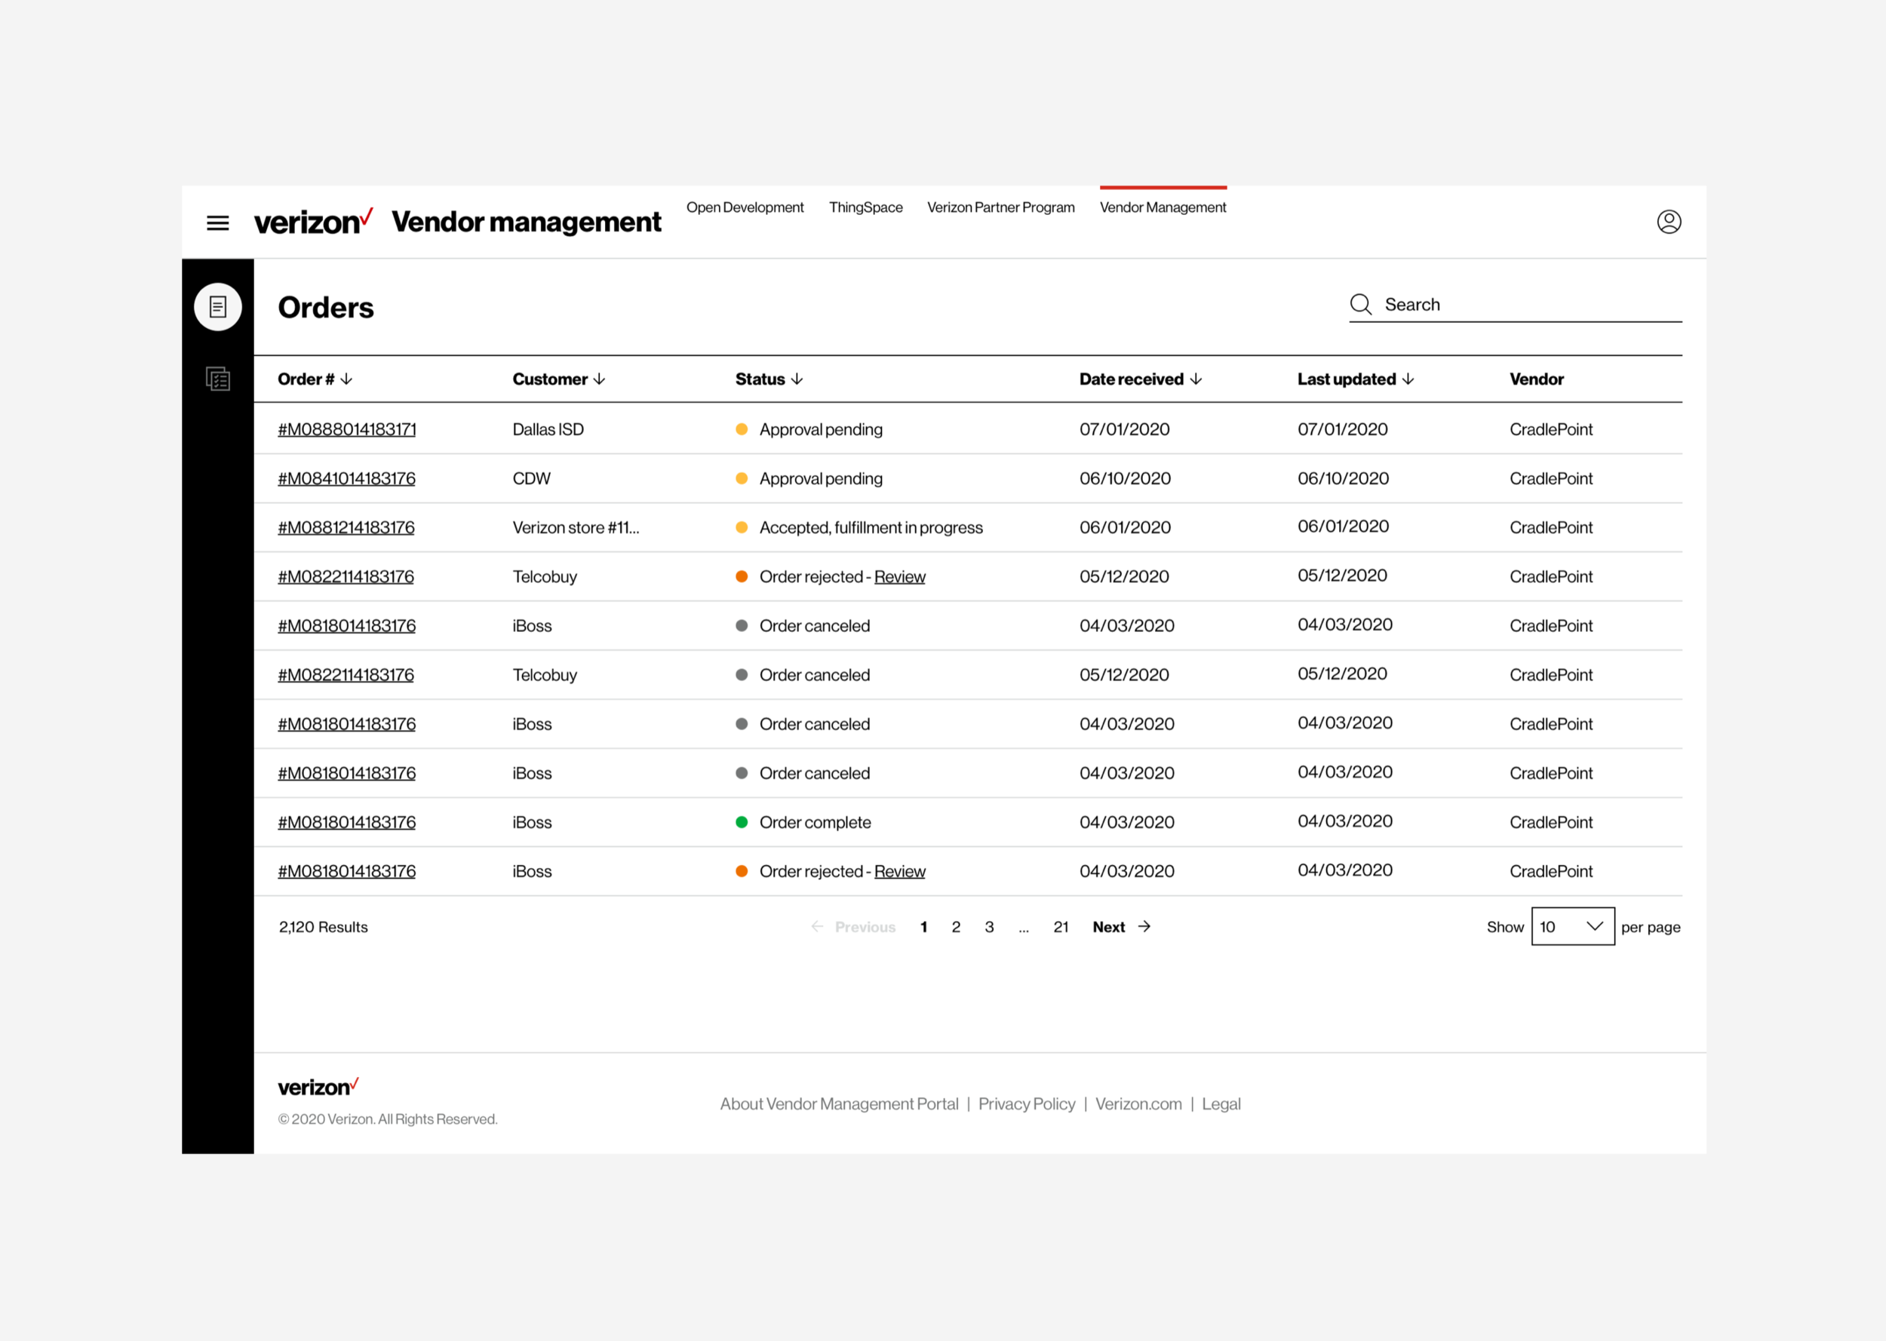Sort by Status using its arrow
Image resolution: width=1886 pixels, height=1341 pixels.
pyautogui.click(x=797, y=379)
